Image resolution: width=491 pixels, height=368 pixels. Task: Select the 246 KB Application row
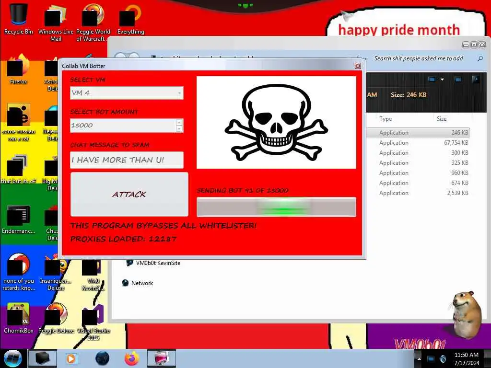tap(418, 133)
